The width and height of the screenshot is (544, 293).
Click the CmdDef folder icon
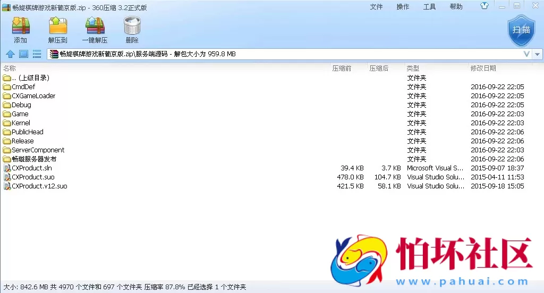point(7,87)
